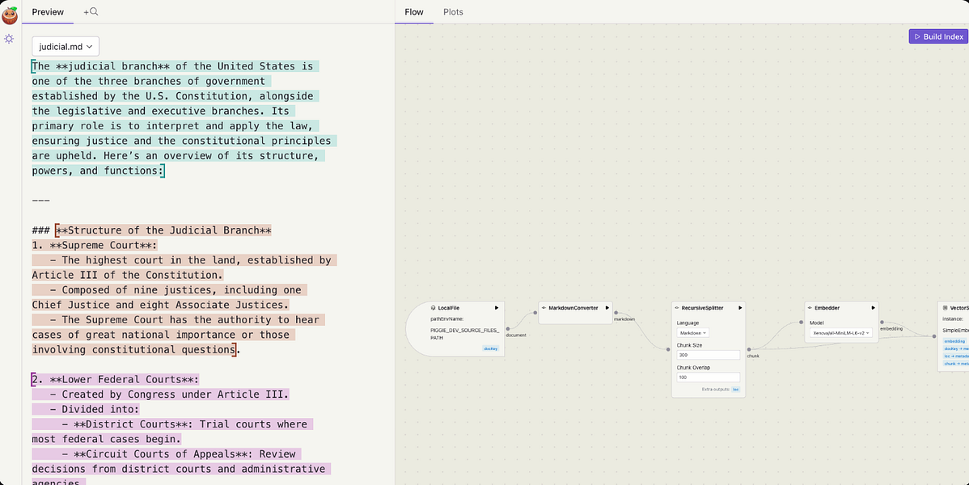Image resolution: width=969 pixels, height=485 pixels.
Task: Click the VectorStore input port
Action: pyautogui.click(x=935, y=336)
